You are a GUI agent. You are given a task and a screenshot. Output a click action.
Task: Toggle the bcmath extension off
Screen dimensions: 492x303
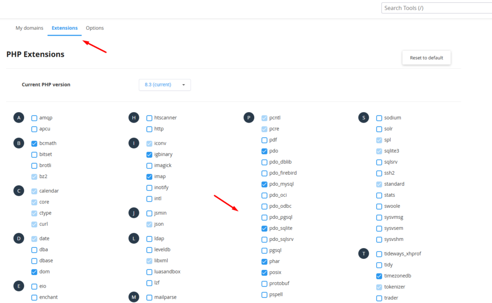click(34, 143)
